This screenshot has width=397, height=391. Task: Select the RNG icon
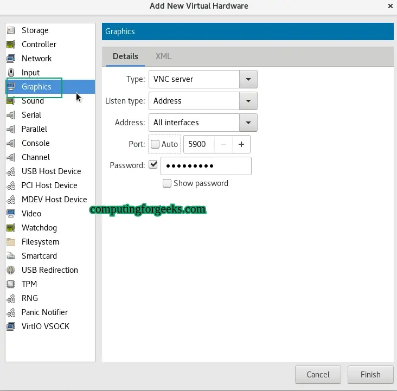click(11, 298)
